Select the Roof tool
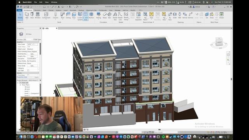Viewport: 249px width, 140px height. 63,16
